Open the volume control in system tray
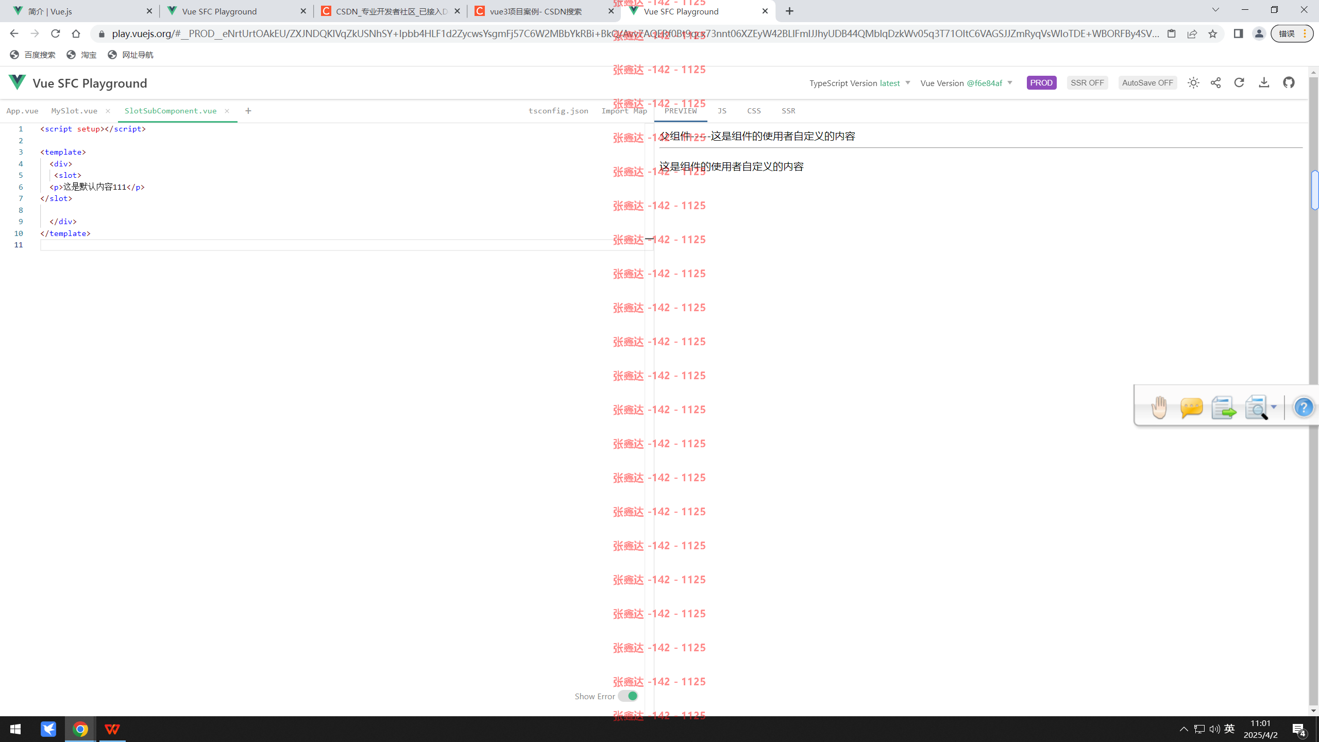This screenshot has width=1319, height=742. tap(1214, 729)
